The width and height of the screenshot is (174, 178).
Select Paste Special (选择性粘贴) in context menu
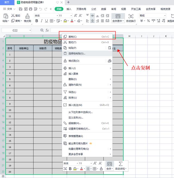point(87,54)
